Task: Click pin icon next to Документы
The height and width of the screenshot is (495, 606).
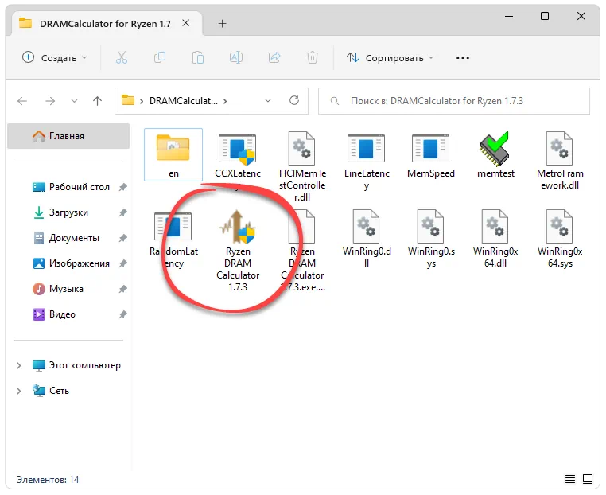Action: point(123,238)
